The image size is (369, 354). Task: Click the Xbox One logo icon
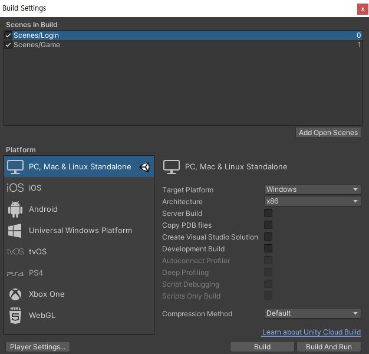tap(15, 294)
